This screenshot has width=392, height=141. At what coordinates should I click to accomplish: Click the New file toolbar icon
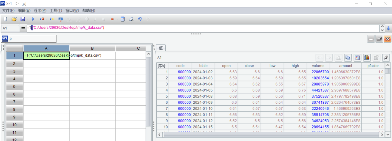[x=5, y=19]
